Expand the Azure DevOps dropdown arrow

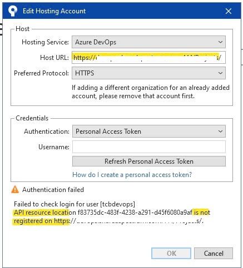220,42
